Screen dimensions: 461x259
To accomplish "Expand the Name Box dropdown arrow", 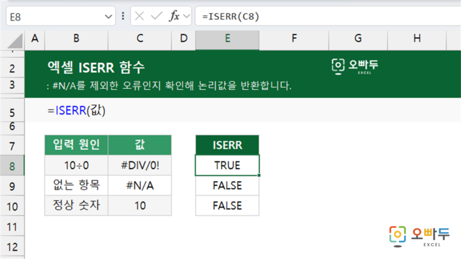I will tap(108, 17).
